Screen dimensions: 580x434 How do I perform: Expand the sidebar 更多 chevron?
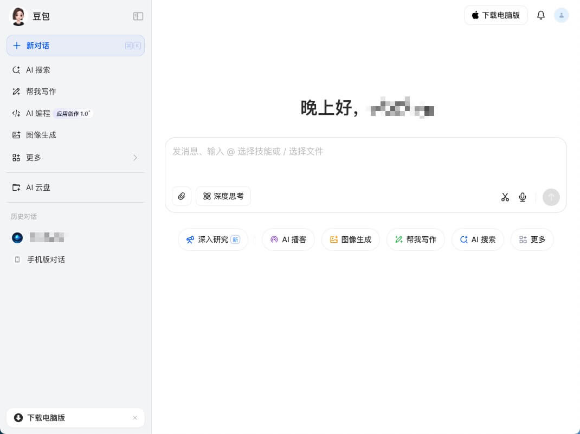(x=135, y=158)
